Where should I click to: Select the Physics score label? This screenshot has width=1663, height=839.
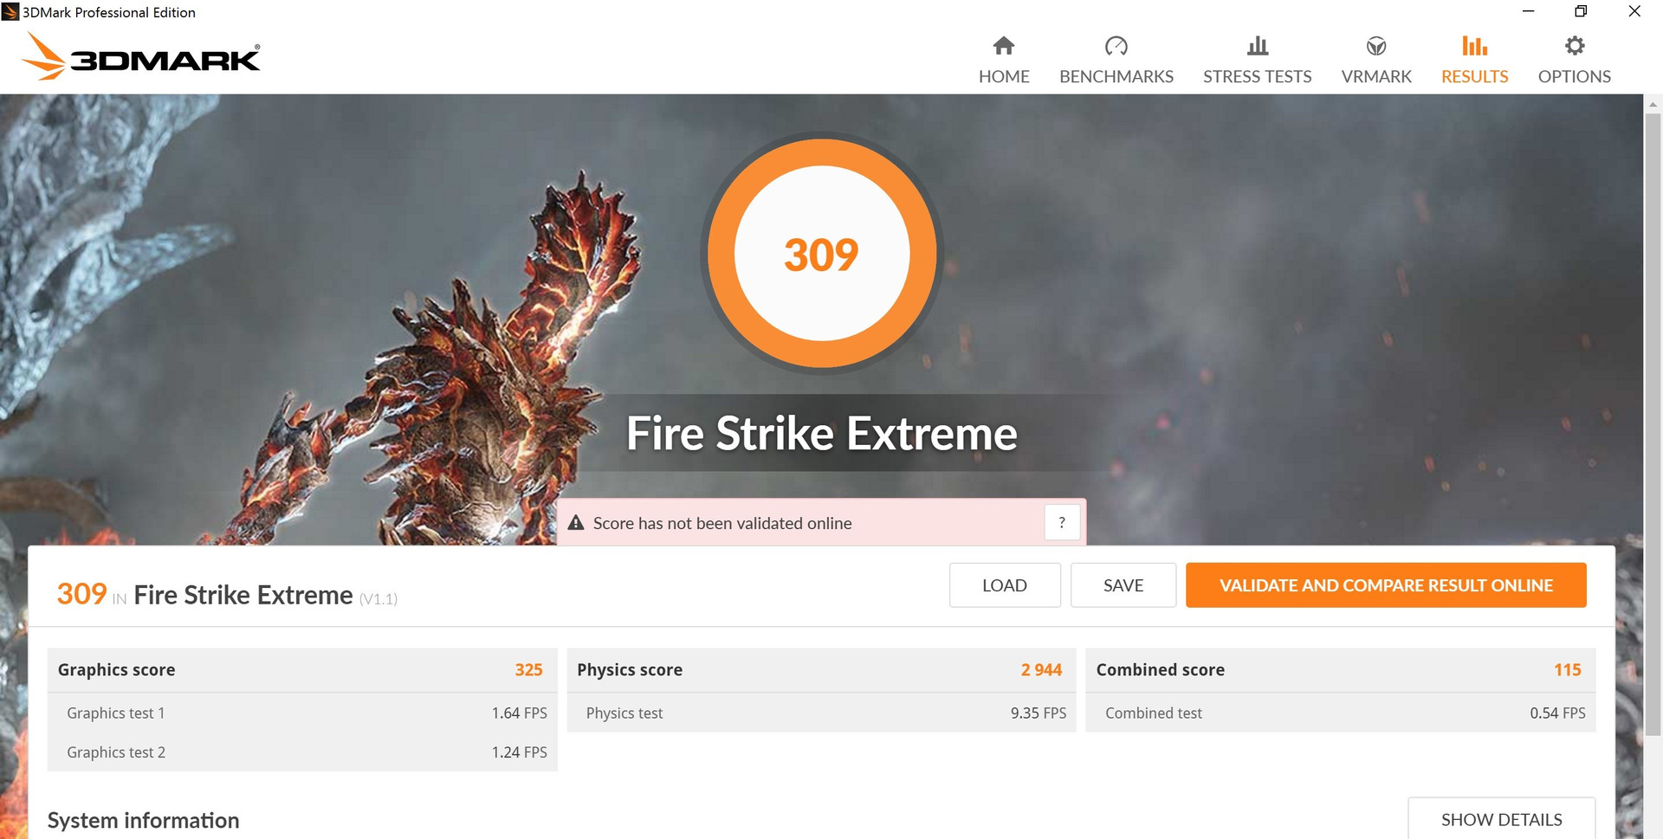coord(630,669)
